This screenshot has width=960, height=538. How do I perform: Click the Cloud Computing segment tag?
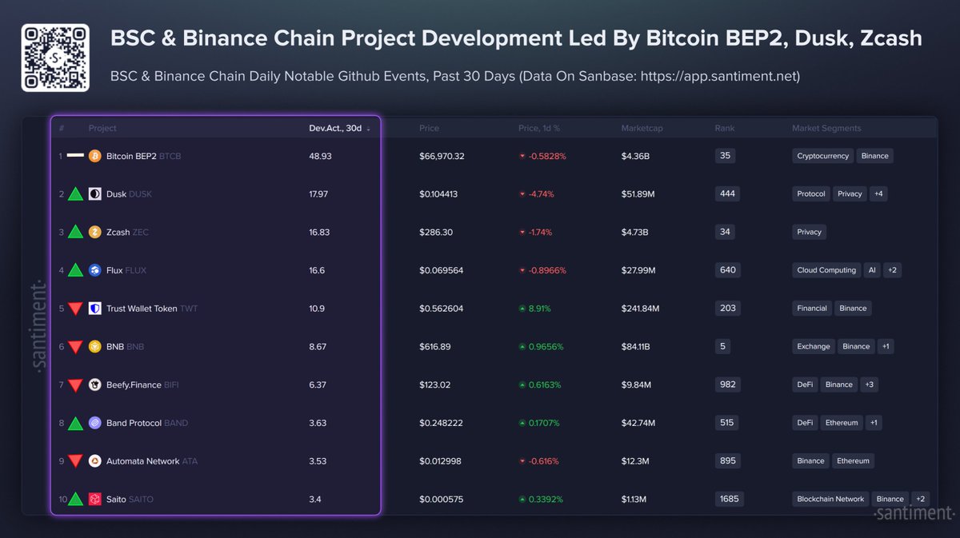click(826, 270)
